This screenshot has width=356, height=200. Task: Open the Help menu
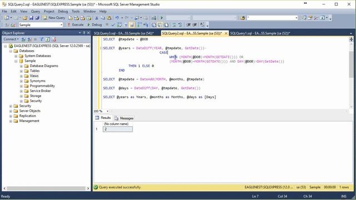coord(103,11)
